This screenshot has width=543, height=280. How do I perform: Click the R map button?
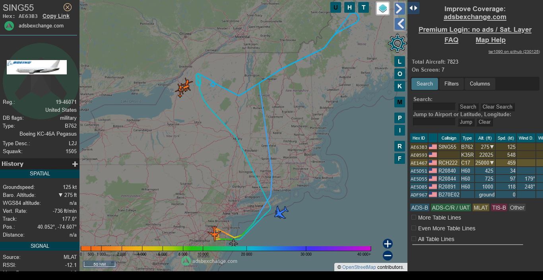click(x=400, y=146)
